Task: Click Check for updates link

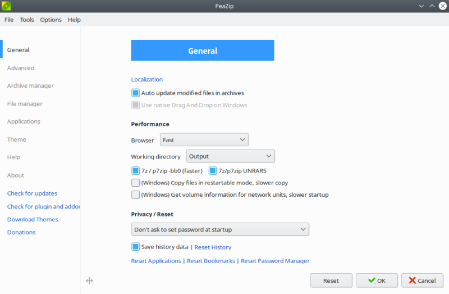Action: point(32,193)
